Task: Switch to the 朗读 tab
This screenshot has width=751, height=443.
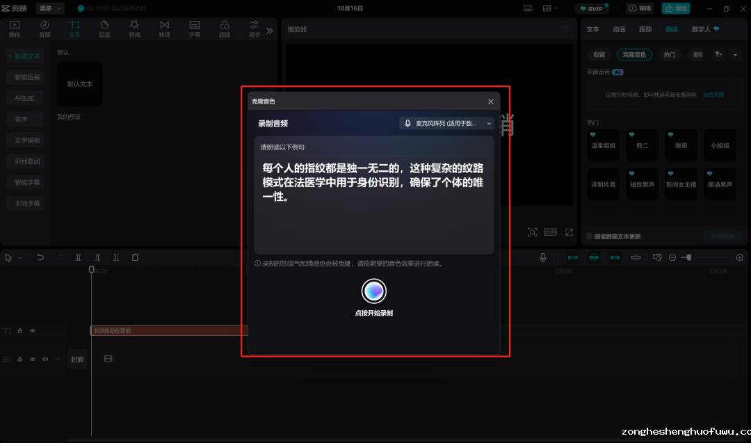Action: 672,29
